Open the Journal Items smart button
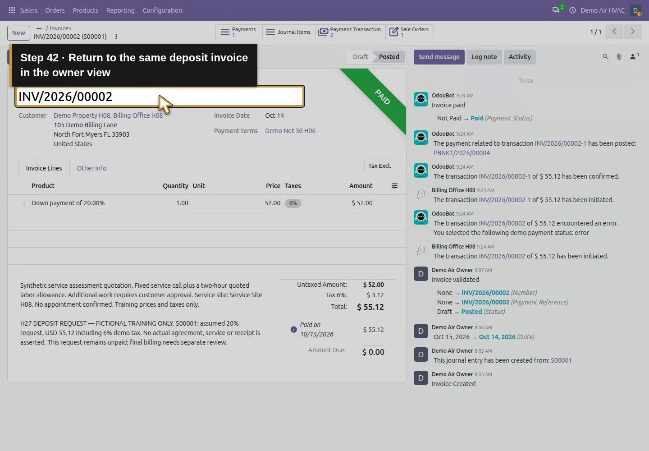Viewport: 649px width, 451px height. click(288, 32)
